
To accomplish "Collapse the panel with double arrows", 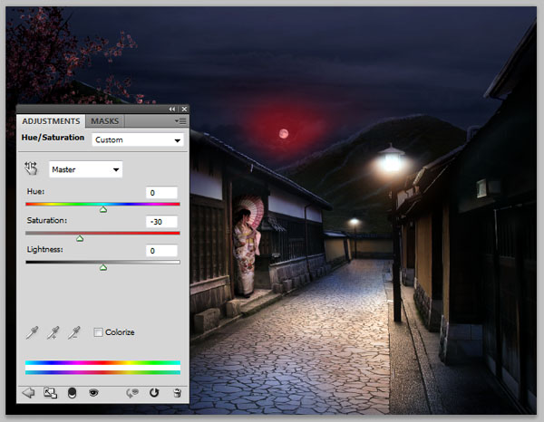I will click(171, 110).
